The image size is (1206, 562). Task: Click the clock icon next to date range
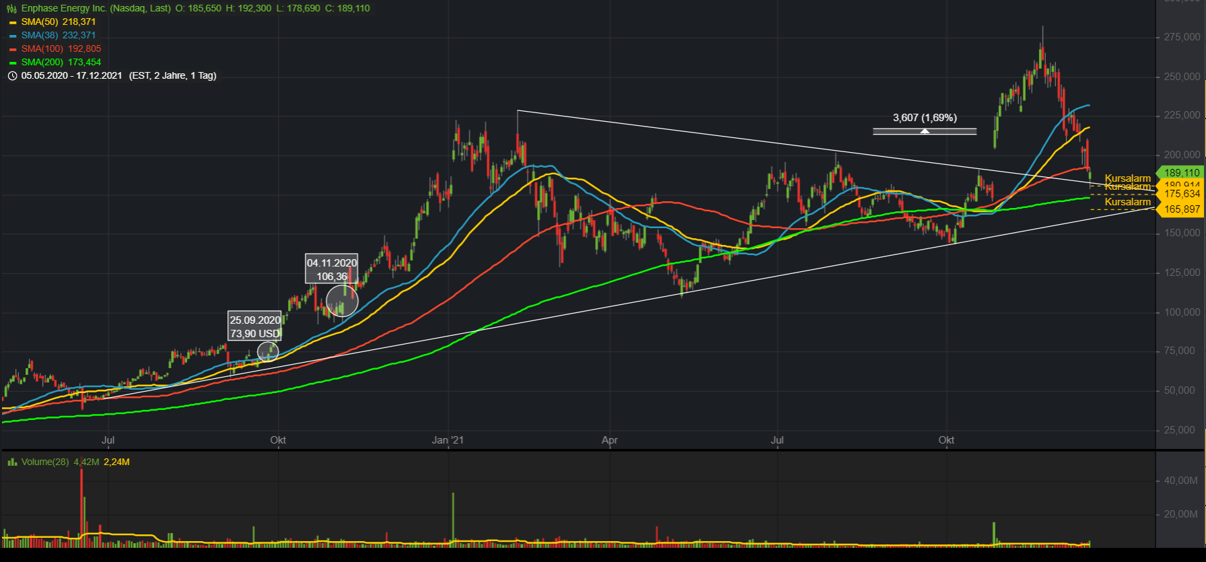pyautogui.click(x=12, y=76)
